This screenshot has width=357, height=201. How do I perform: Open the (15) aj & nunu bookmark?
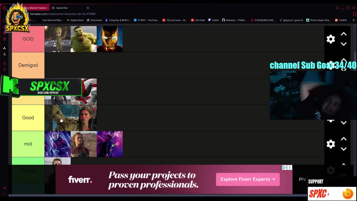pos(175,20)
